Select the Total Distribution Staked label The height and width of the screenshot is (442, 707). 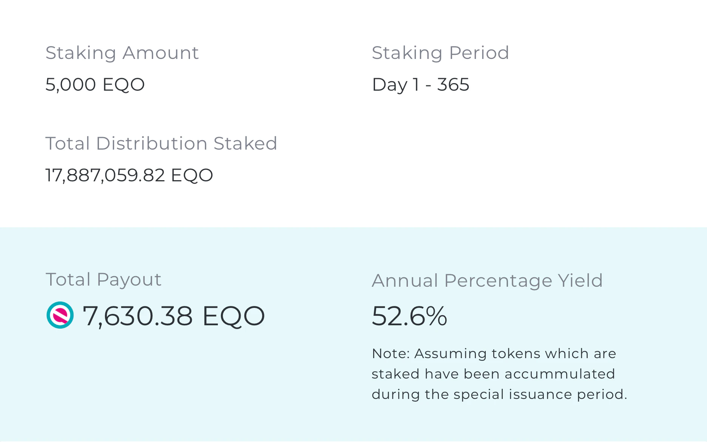click(161, 144)
